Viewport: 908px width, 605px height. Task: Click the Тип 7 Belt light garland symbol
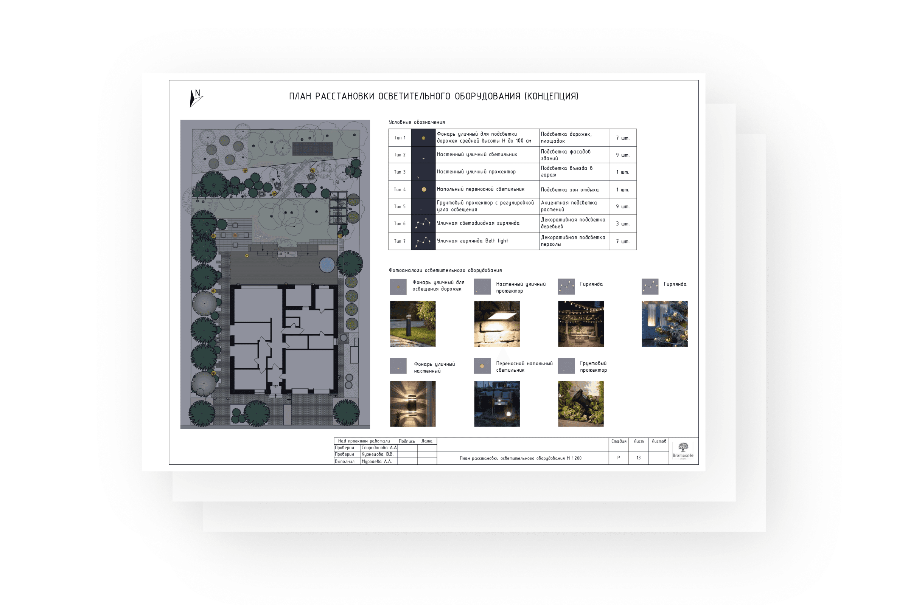point(423,241)
